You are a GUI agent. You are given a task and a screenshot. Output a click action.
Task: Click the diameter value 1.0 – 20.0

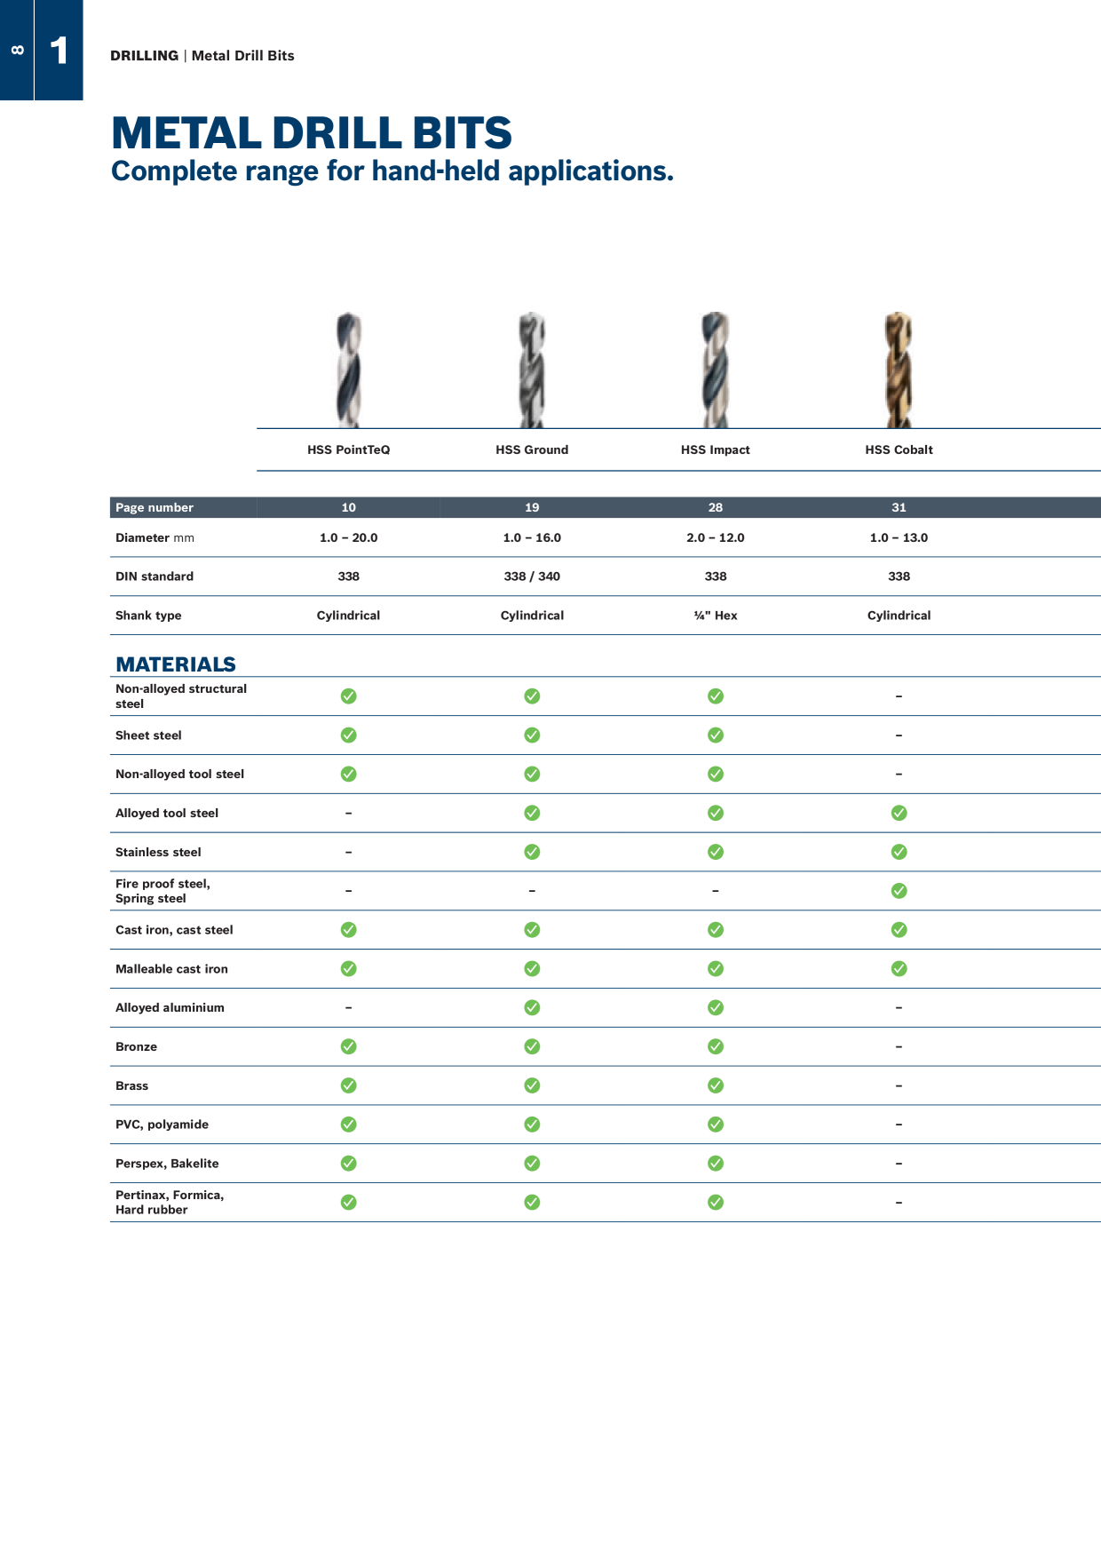(349, 537)
